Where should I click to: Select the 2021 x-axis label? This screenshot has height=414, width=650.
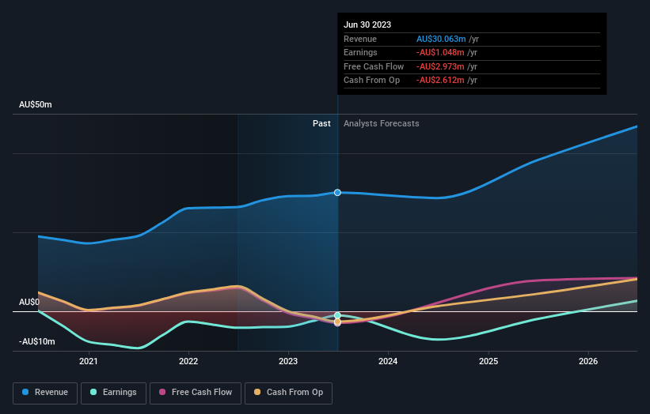pyautogui.click(x=89, y=361)
